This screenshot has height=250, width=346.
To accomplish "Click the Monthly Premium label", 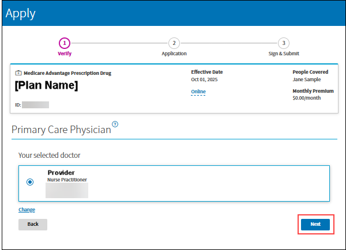I will point(313,91).
